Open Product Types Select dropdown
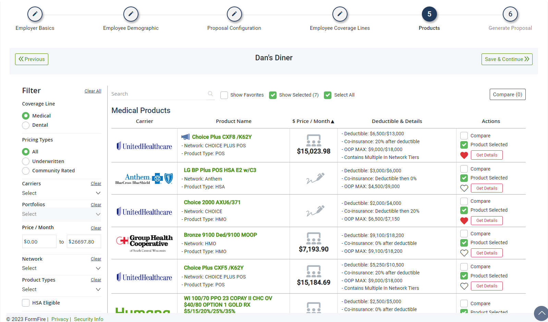The image size is (548, 322). point(62,289)
